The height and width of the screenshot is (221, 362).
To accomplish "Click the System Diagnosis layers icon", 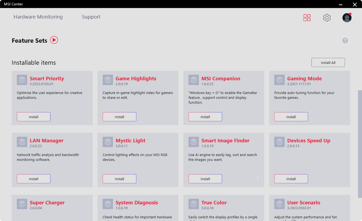I will click(x=108, y=204).
